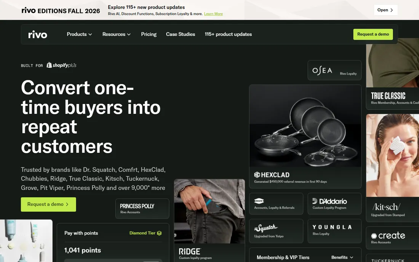
Task: Click HexClad '$450,000 referral revenue' caption
Action: pyautogui.click(x=291, y=182)
